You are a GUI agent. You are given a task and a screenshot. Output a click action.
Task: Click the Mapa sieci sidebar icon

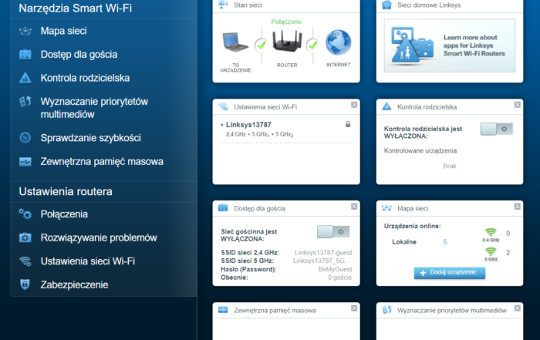point(25,32)
